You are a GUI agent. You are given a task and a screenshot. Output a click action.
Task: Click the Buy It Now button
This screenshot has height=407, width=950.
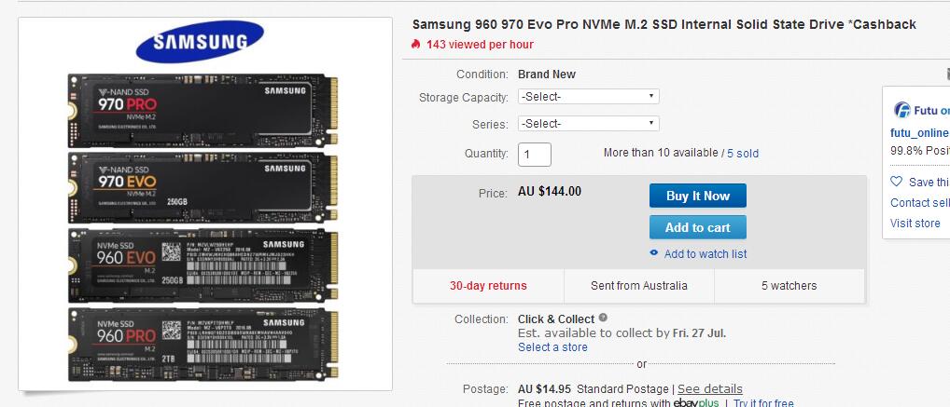698,196
